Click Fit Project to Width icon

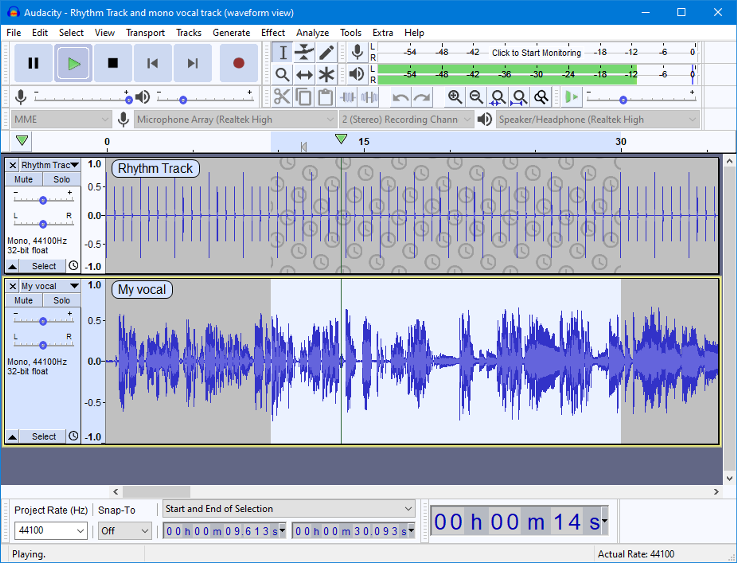click(x=519, y=96)
